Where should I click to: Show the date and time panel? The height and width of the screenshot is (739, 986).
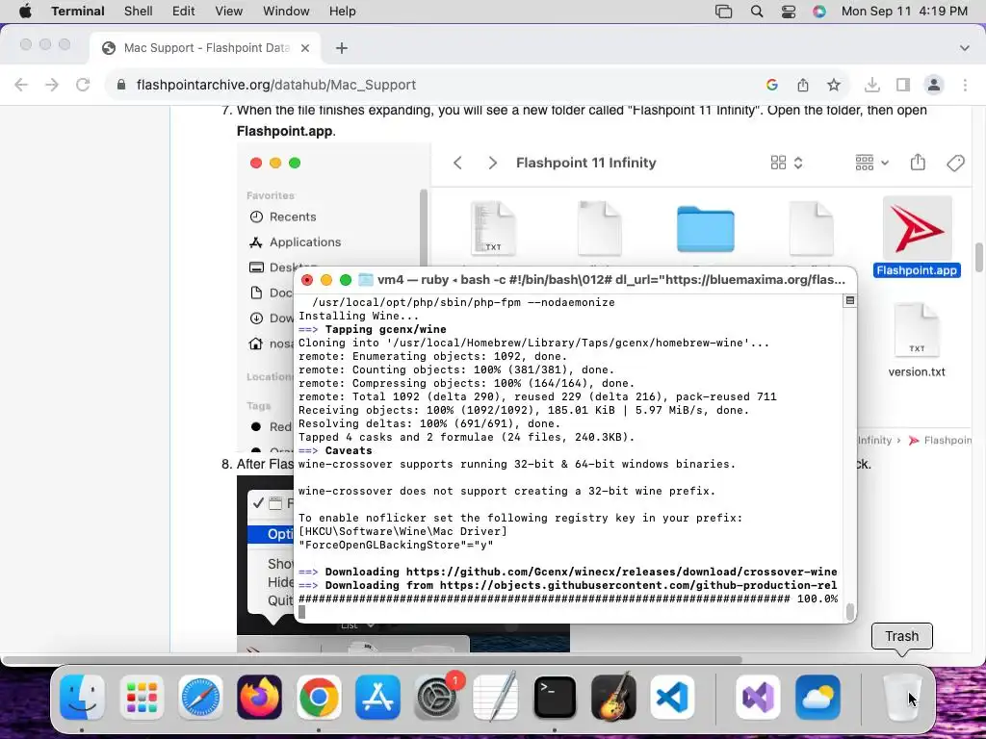(x=904, y=12)
